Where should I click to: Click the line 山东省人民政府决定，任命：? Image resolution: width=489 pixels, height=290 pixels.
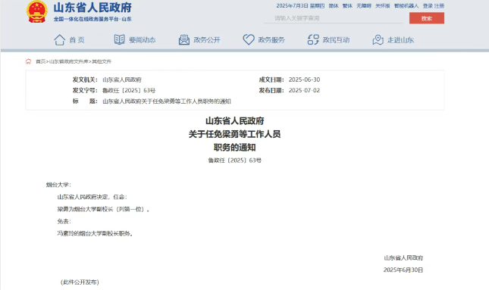coord(92,197)
